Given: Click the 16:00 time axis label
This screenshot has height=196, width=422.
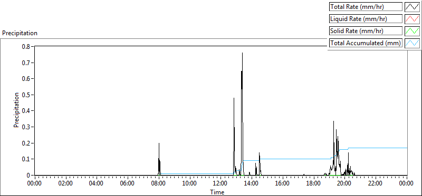Looking at the screenshot, I should point(283,184).
